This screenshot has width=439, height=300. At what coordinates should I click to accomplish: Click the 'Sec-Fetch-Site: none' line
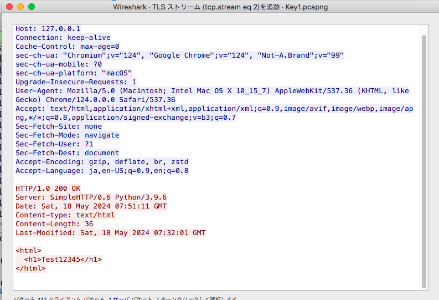click(59, 126)
